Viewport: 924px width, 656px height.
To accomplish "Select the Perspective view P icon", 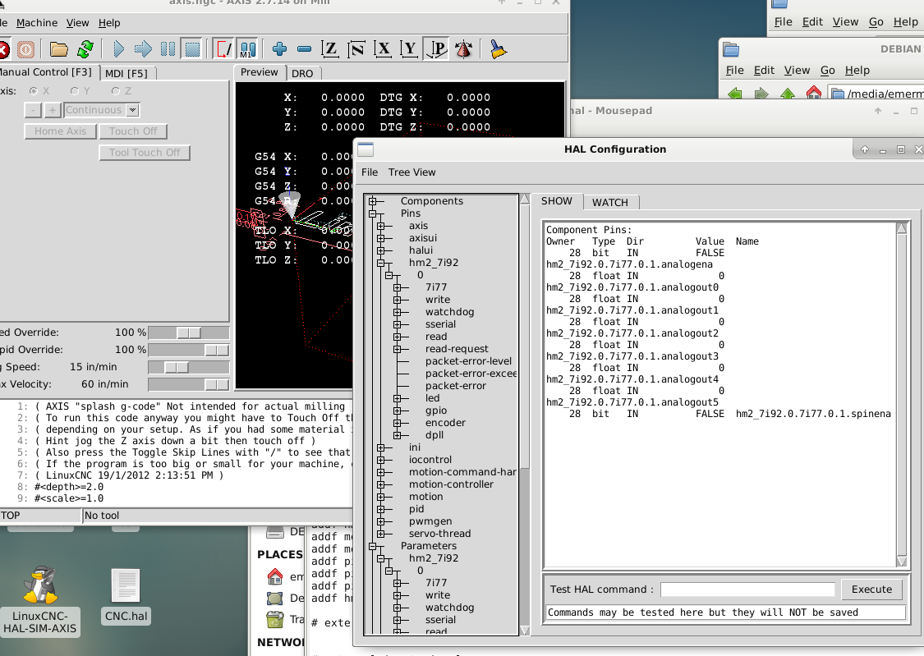I will point(437,49).
